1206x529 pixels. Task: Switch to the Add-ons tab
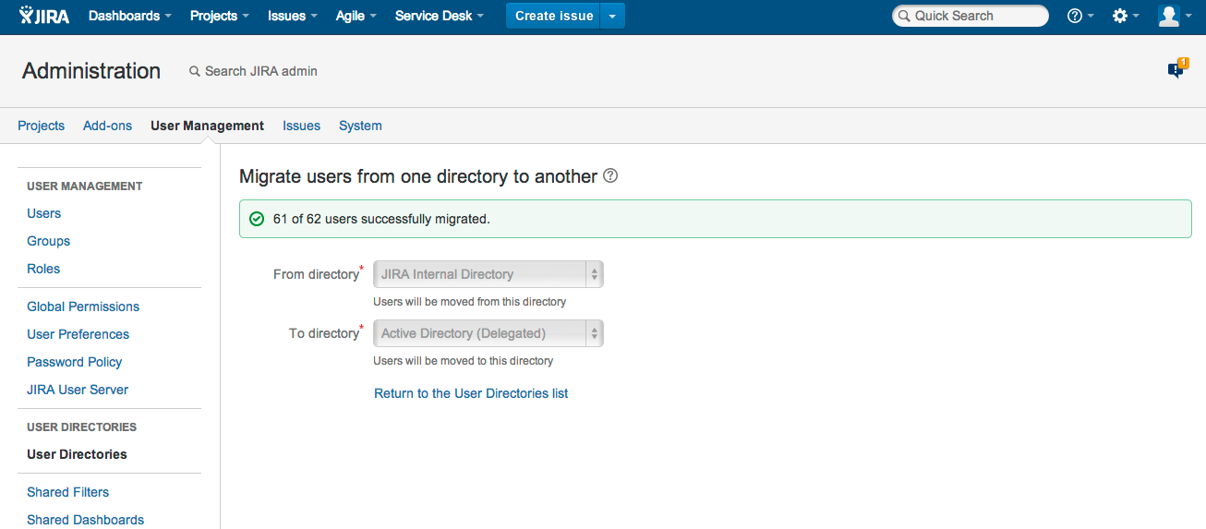[x=107, y=126]
